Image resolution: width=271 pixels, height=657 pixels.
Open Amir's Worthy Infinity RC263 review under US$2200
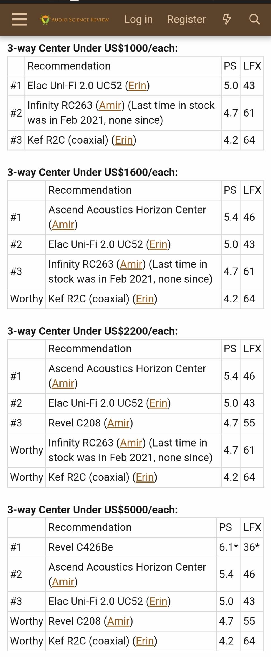[131, 443]
